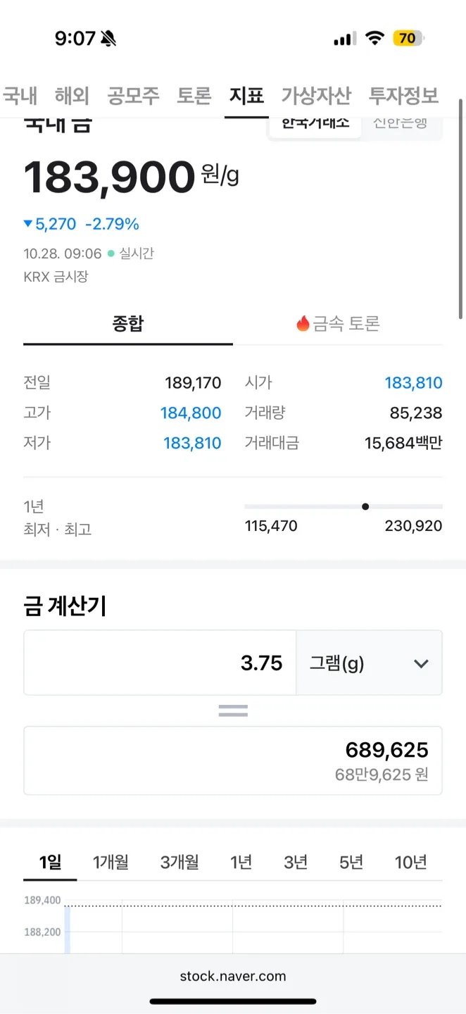Tap the silent bell icon near clock
This screenshot has width=466, height=1014.
pyautogui.click(x=108, y=39)
